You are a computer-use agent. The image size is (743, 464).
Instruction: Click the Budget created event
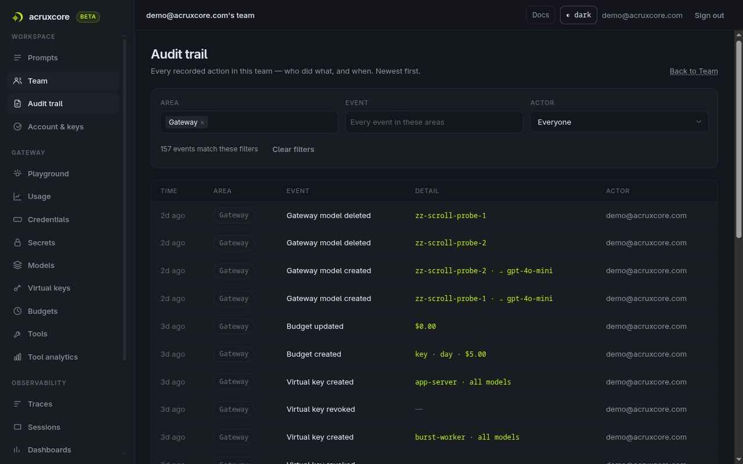pos(314,354)
